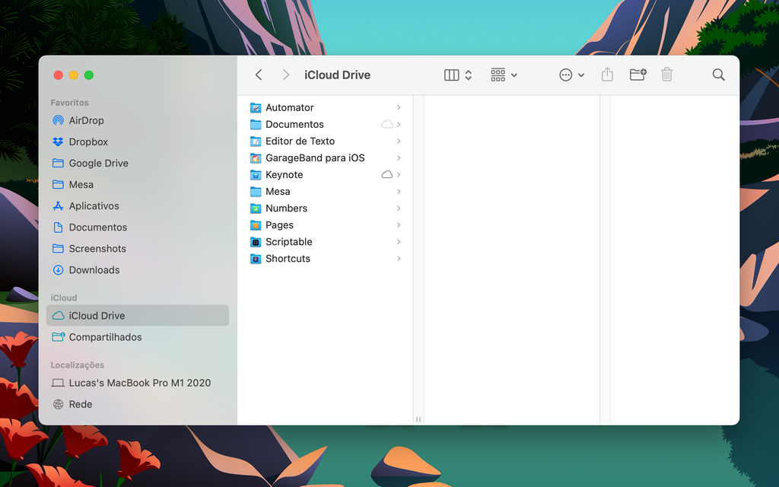Click the iCloud section header

pos(64,298)
